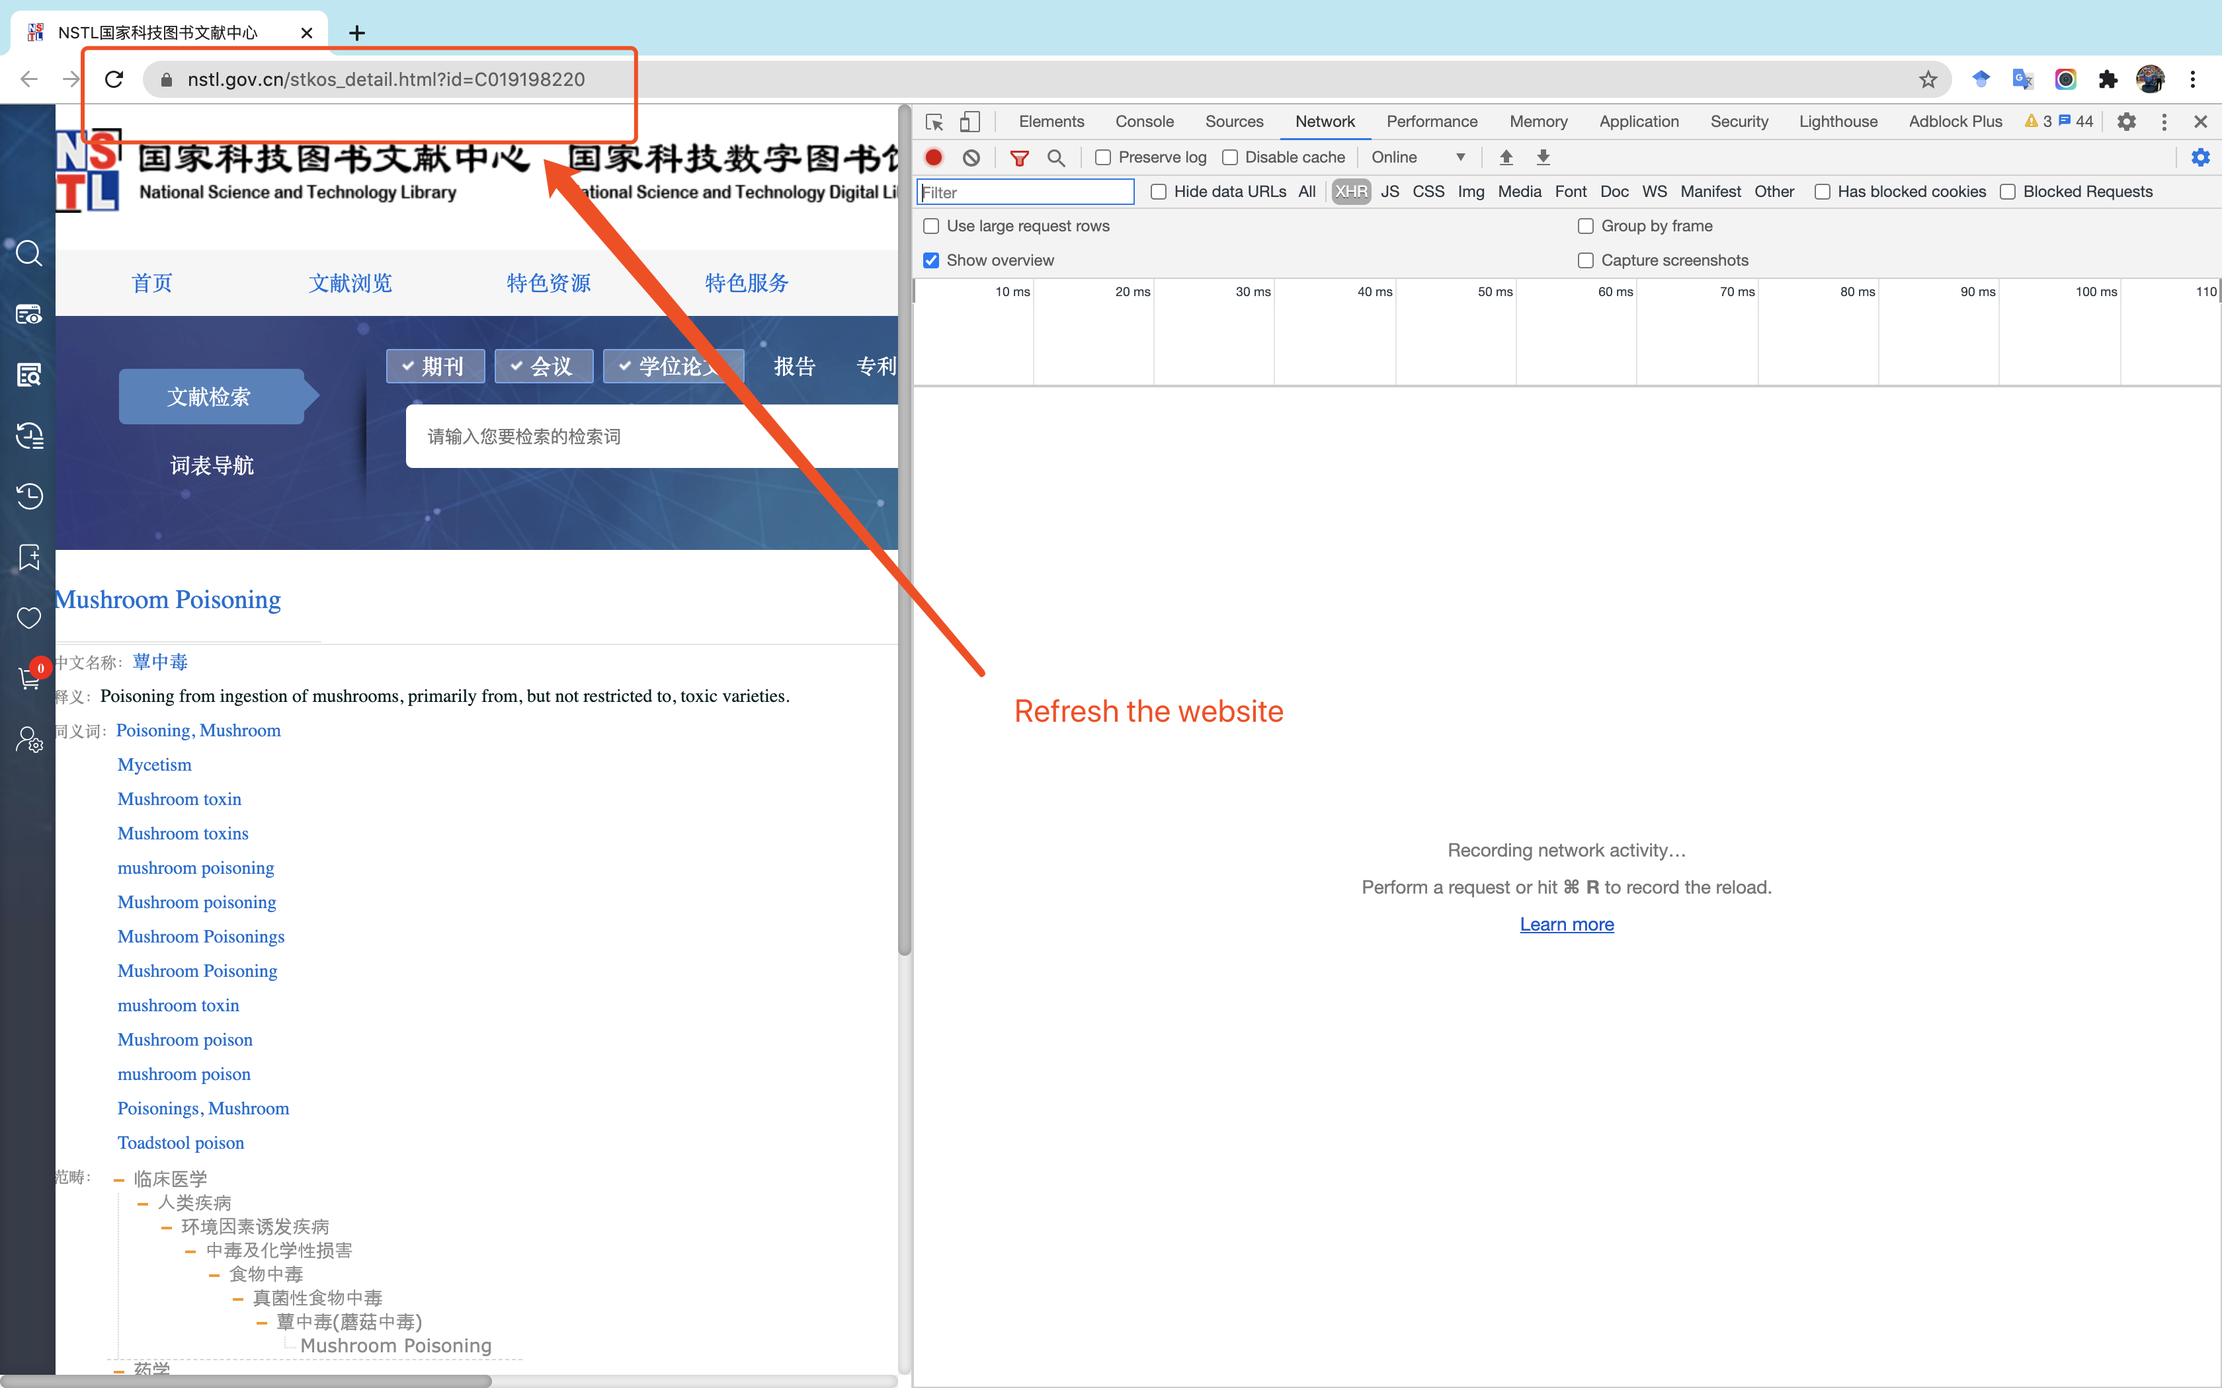This screenshot has width=2222, height=1388.
Task: Bookmark the page with the star icon
Action: pos(1927,80)
